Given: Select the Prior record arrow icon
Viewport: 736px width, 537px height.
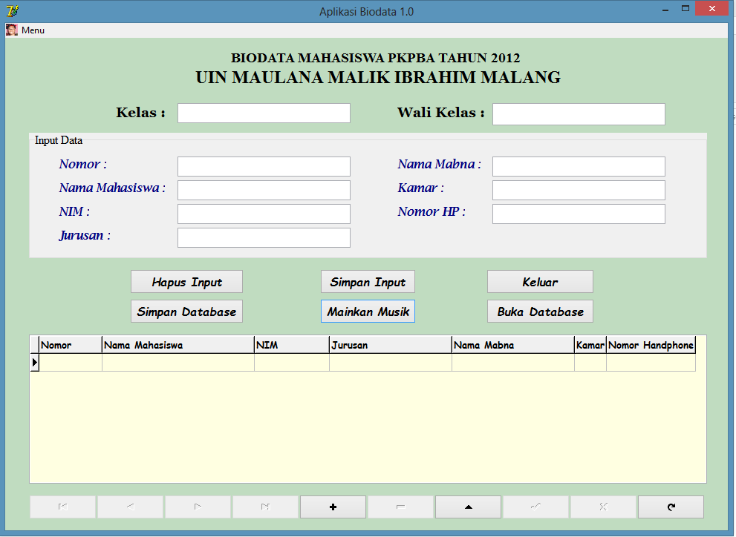Looking at the screenshot, I should [130, 507].
